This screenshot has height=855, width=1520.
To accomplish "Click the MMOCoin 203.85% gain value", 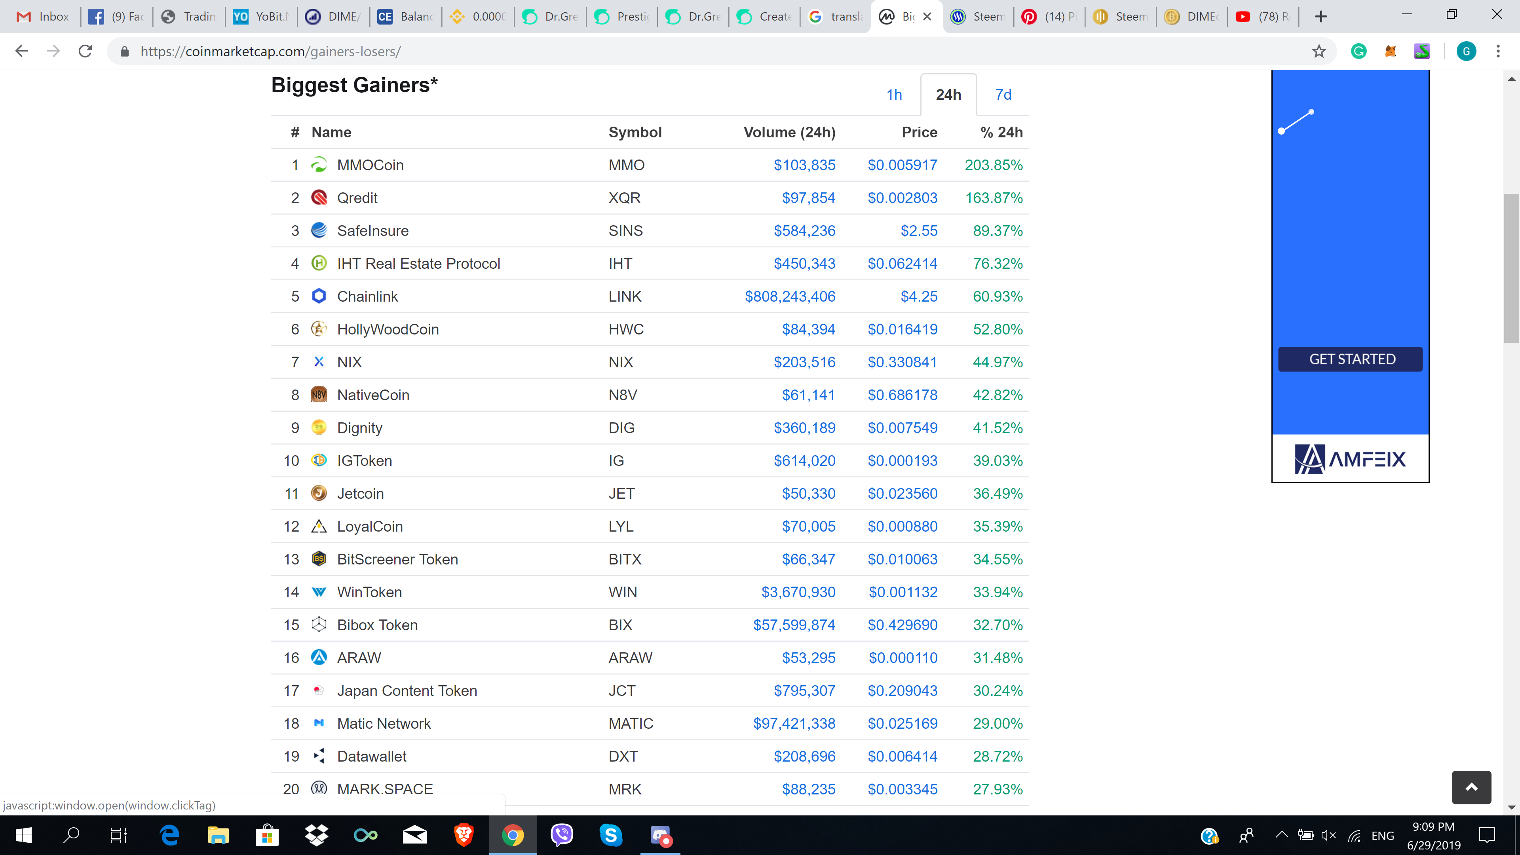I will (x=993, y=165).
